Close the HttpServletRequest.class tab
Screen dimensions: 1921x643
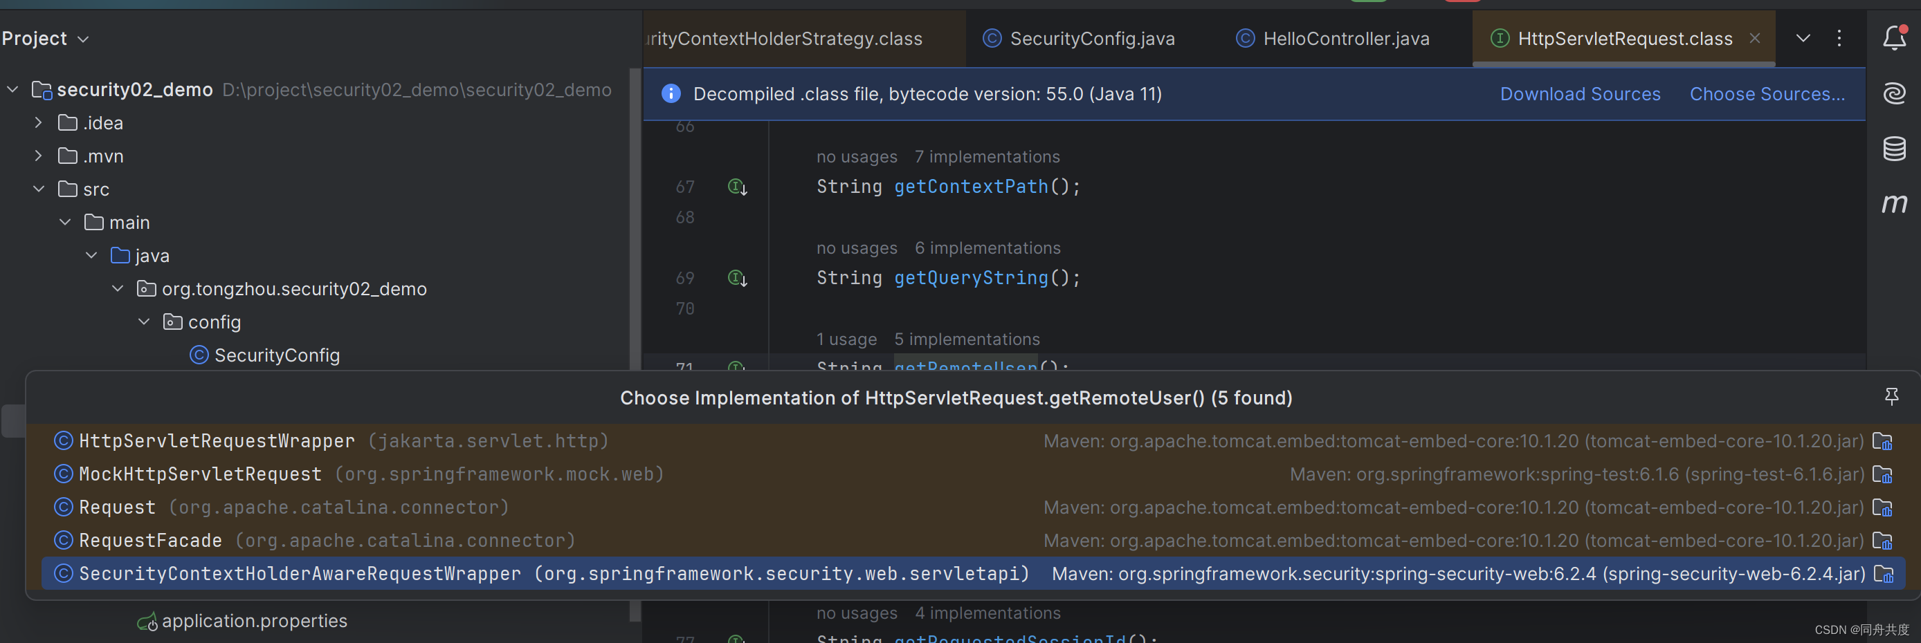[x=1755, y=38]
